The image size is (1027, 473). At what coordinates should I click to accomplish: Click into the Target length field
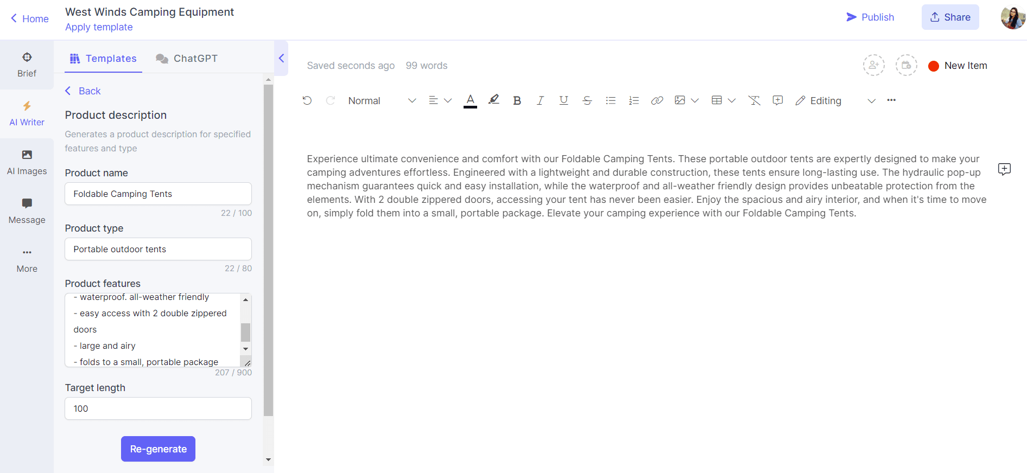tap(158, 408)
